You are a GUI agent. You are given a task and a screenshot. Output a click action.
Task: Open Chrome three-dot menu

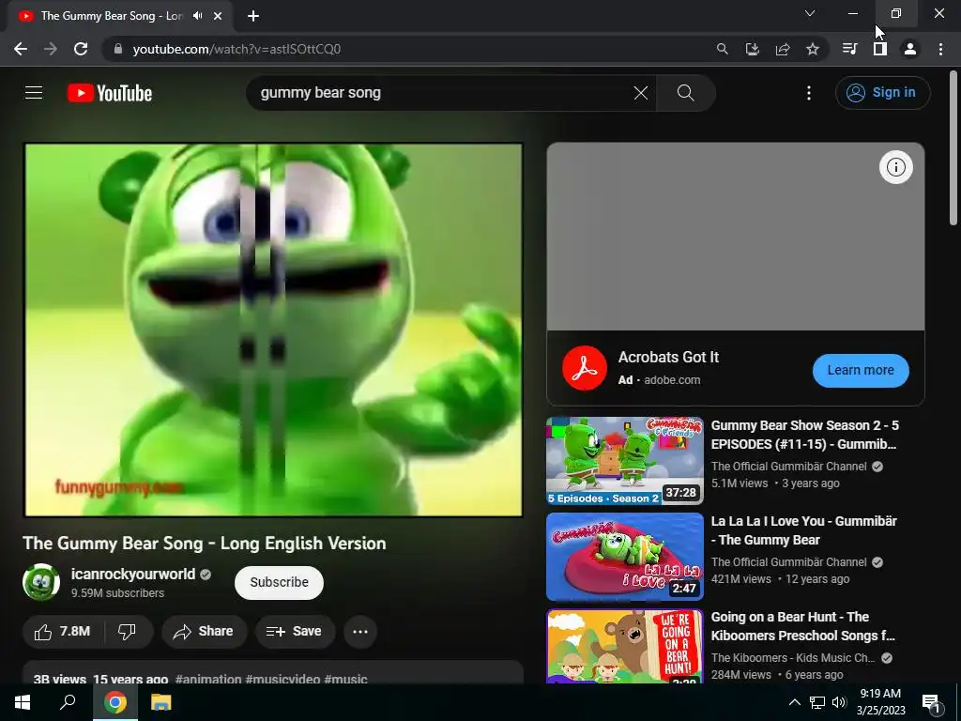[940, 49]
